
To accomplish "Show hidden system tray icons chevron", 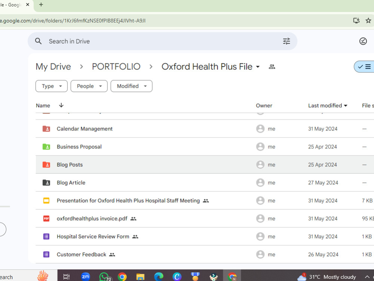I will point(367,277).
